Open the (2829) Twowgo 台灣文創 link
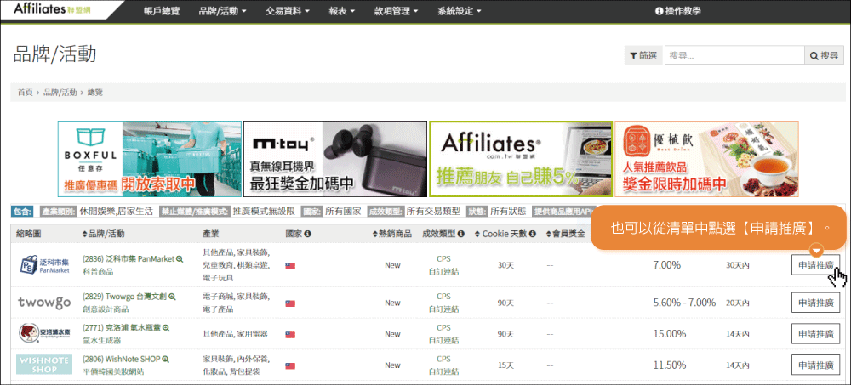The image size is (851, 385). point(125,297)
